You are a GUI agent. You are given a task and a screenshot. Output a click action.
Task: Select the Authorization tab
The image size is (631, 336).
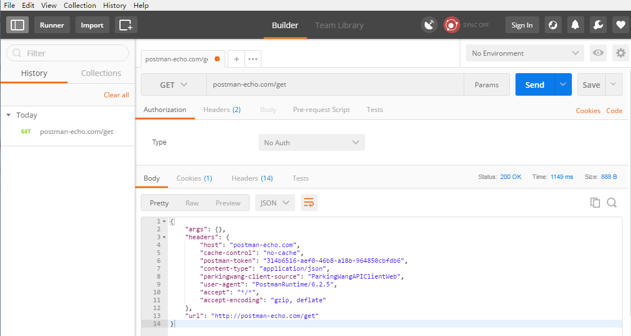[x=165, y=110]
